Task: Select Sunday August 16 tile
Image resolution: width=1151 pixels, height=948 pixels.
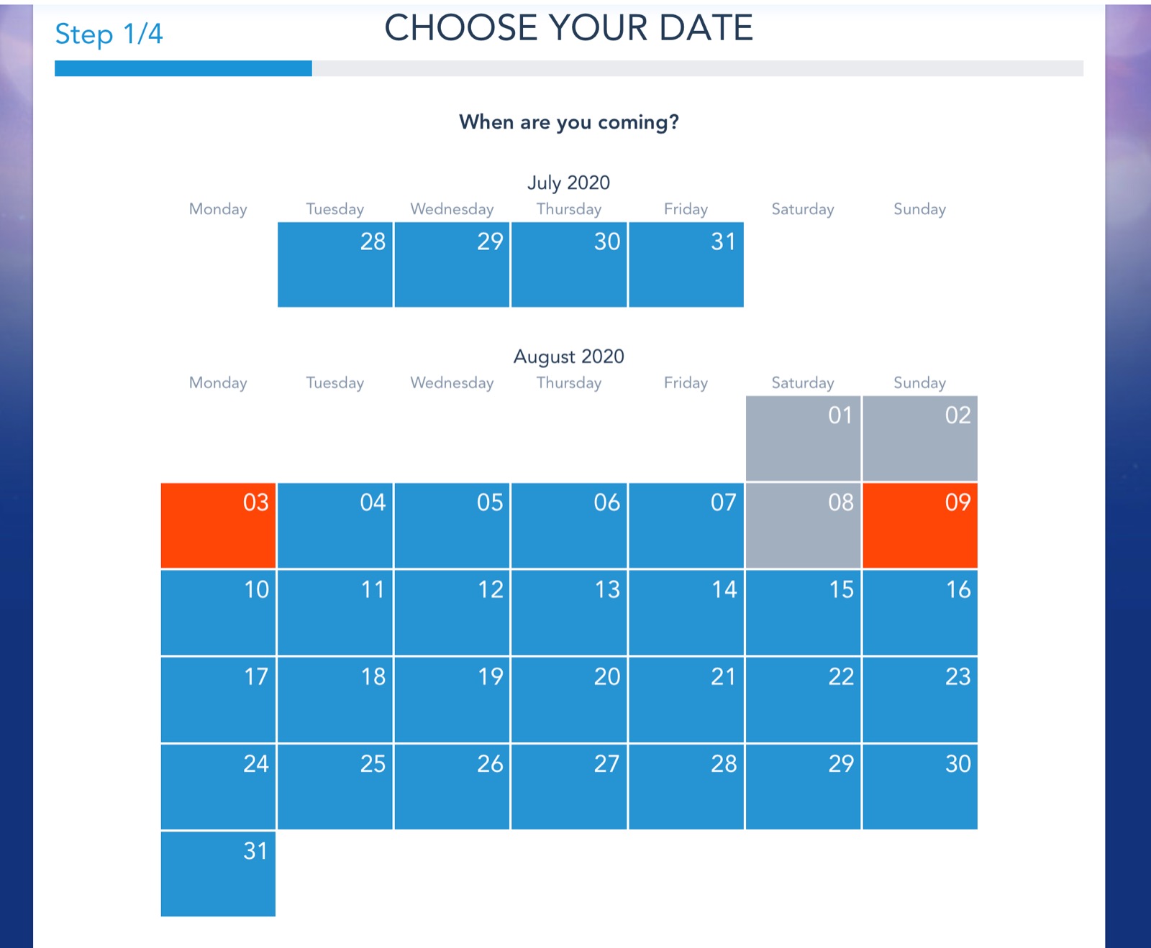Action: 920,612
